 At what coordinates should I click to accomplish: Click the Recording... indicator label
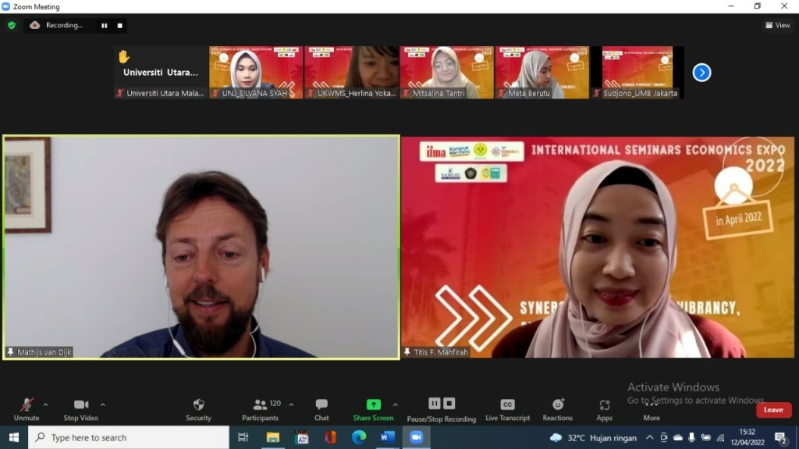[x=64, y=25]
